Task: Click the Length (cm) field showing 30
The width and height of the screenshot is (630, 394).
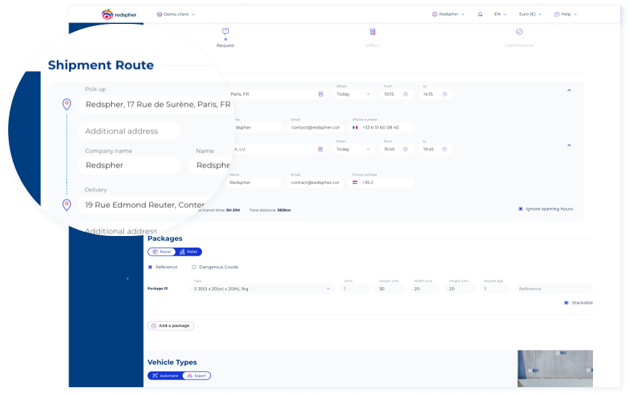Action: 390,289
